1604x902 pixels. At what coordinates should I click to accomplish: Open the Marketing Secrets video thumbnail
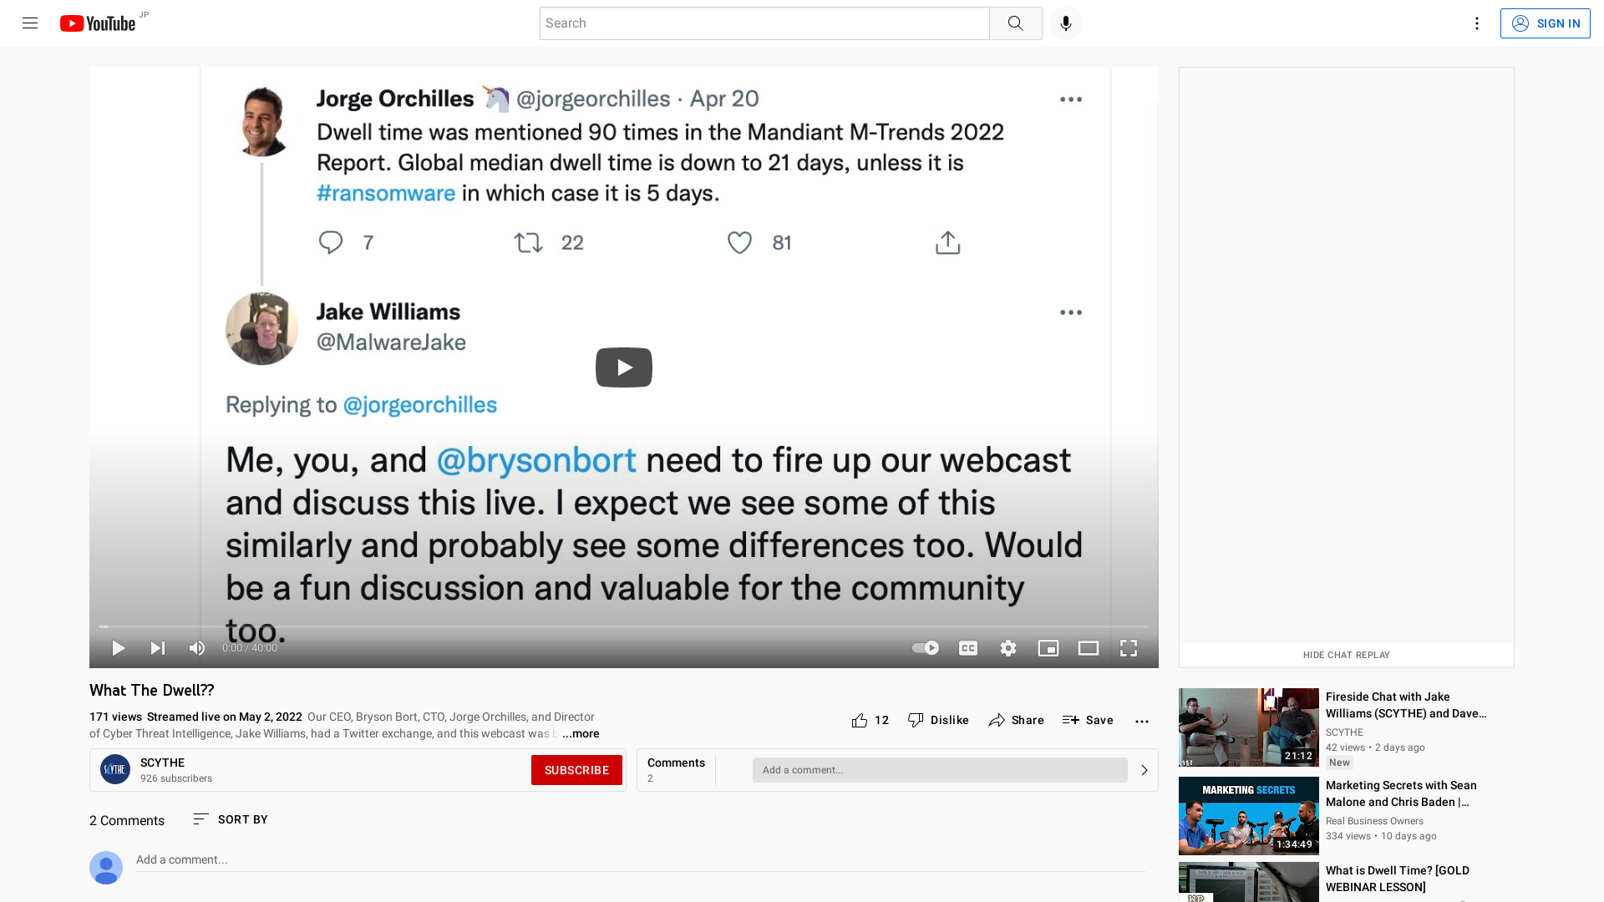click(x=1248, y=816)
